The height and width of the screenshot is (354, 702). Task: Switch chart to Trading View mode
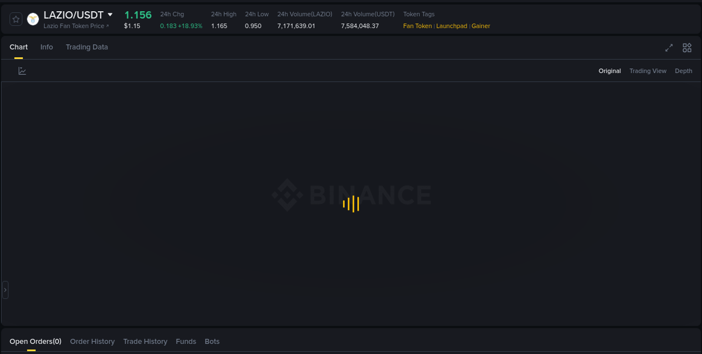coord(648,71)
